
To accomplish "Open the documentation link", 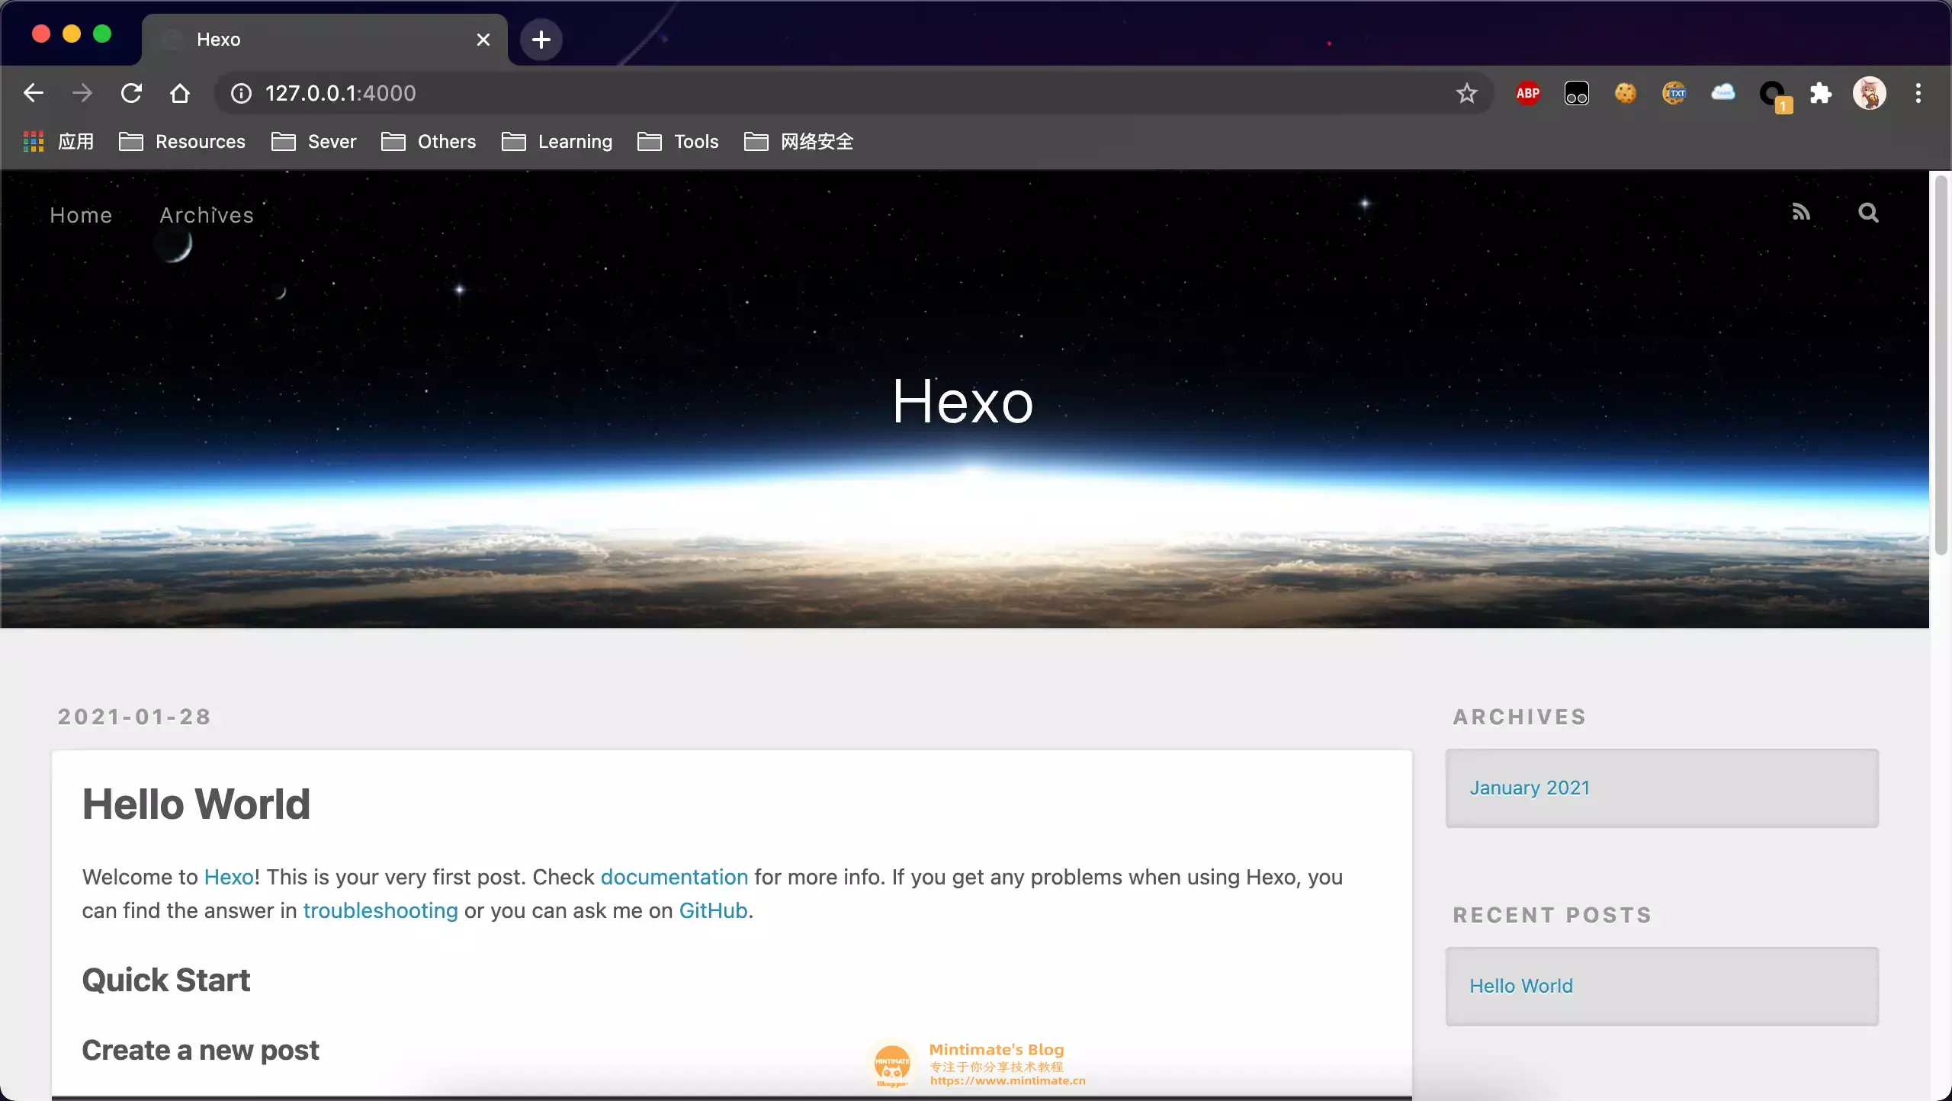I will (674, 877).
